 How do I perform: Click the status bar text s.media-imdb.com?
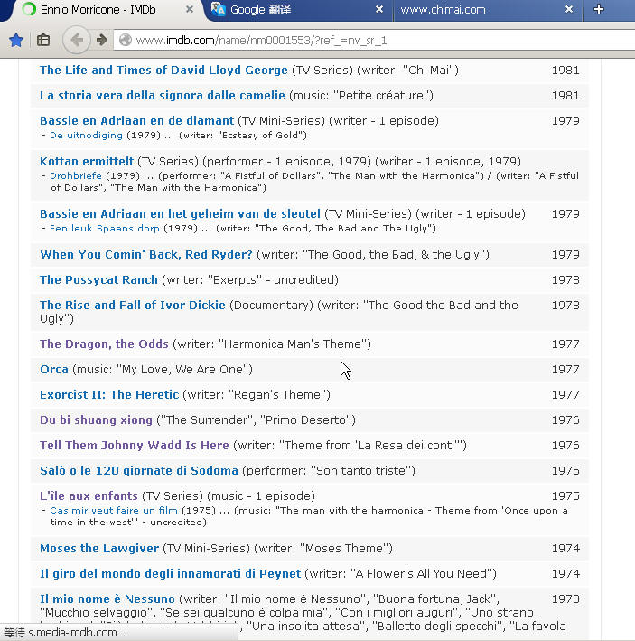tap(77, 633)
